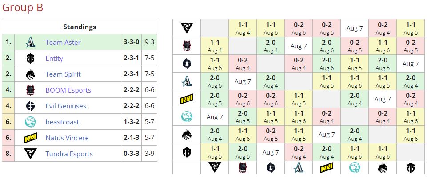
Task: Click the Team Spirit name link
Action: [x=64, y=74]
